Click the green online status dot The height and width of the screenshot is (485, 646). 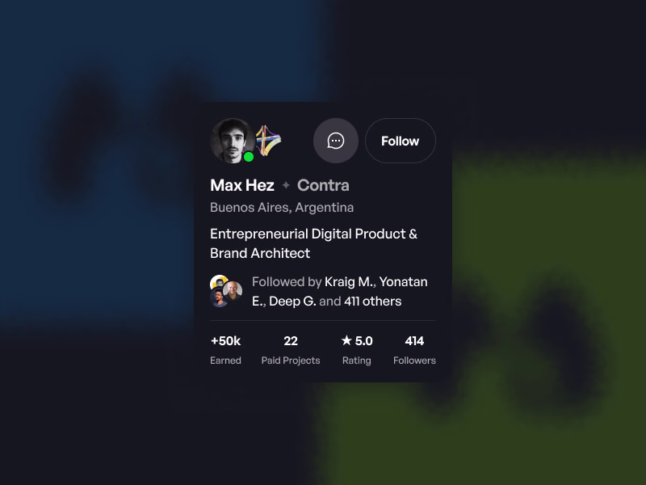point(249,157)
